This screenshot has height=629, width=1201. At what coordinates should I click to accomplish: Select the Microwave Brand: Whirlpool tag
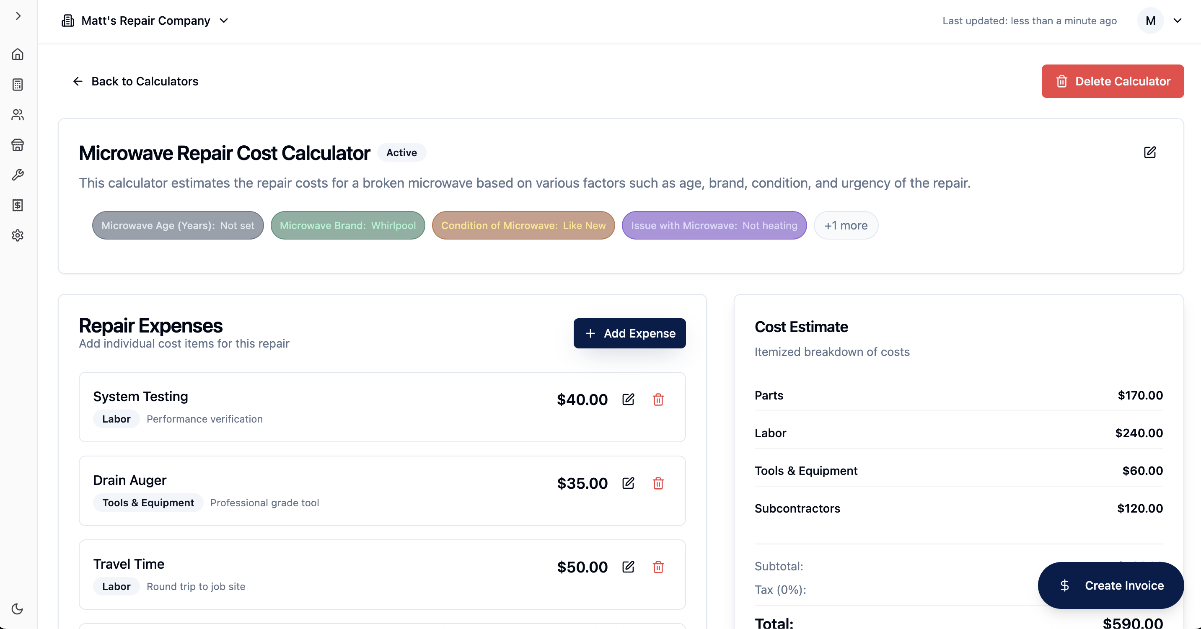[x=348, y=225]
